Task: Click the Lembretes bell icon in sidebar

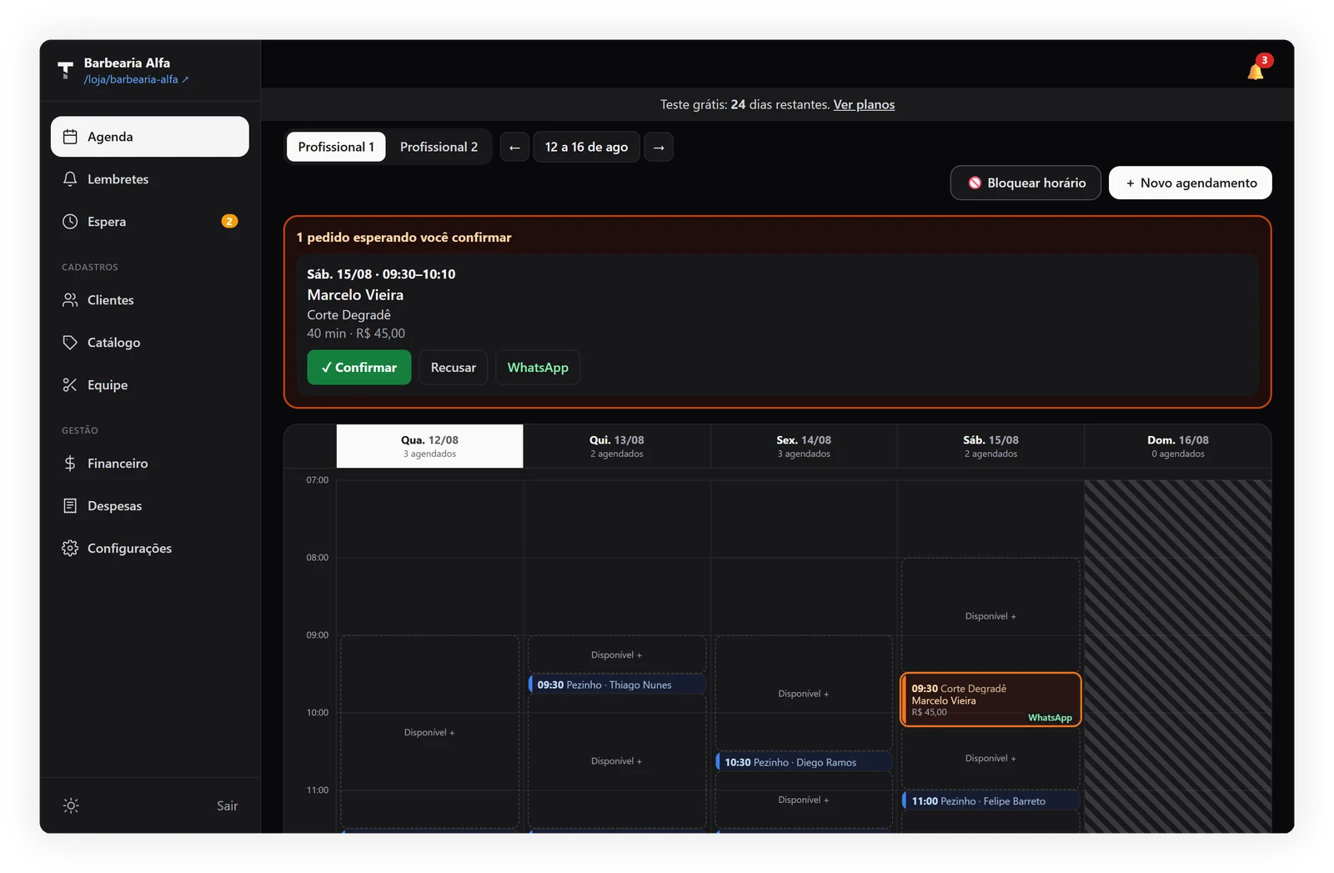Action: [70, 178]
